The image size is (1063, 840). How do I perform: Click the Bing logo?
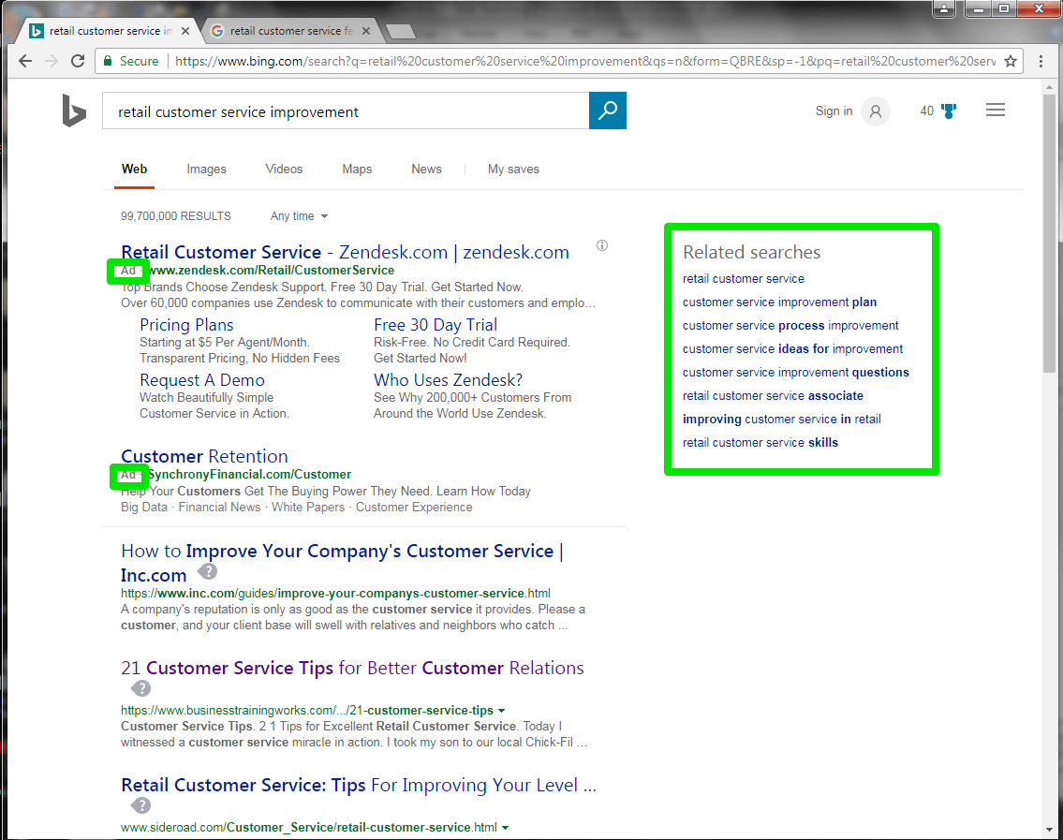[x=74, y=111]
